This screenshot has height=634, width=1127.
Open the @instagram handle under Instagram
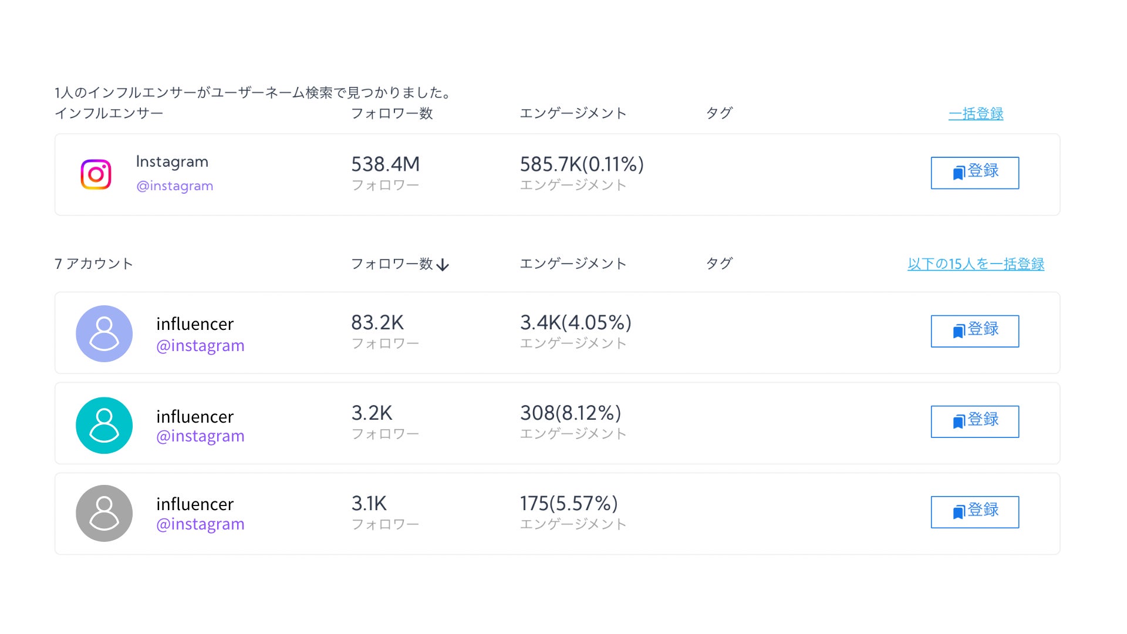tap(174, 186)
